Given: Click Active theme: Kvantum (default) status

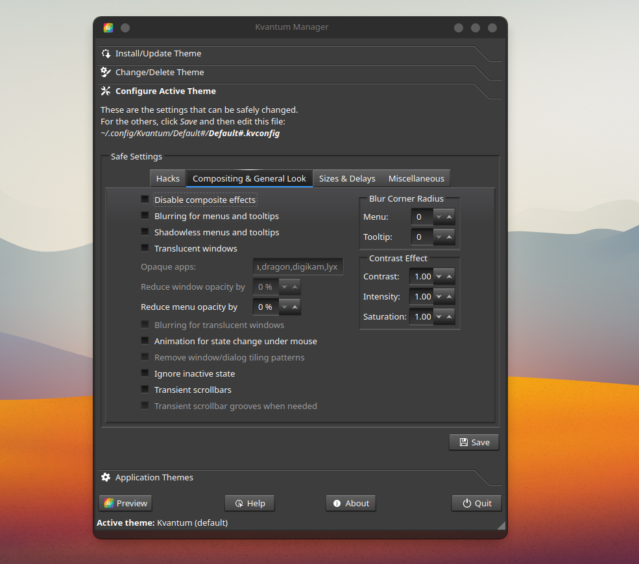Looking at the screenshot, I should click(162, 523).
